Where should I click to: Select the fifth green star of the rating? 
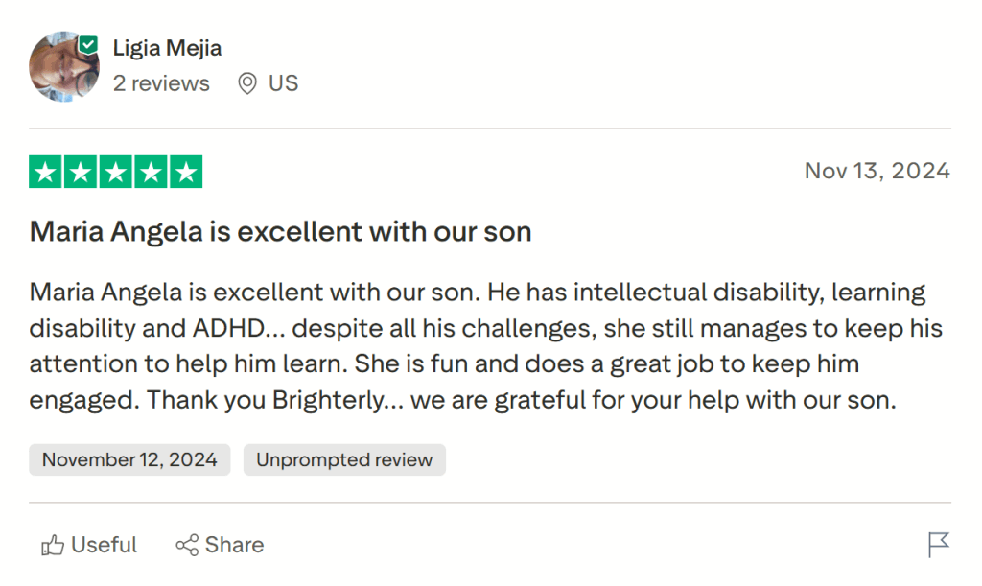(x=186, y=171)
